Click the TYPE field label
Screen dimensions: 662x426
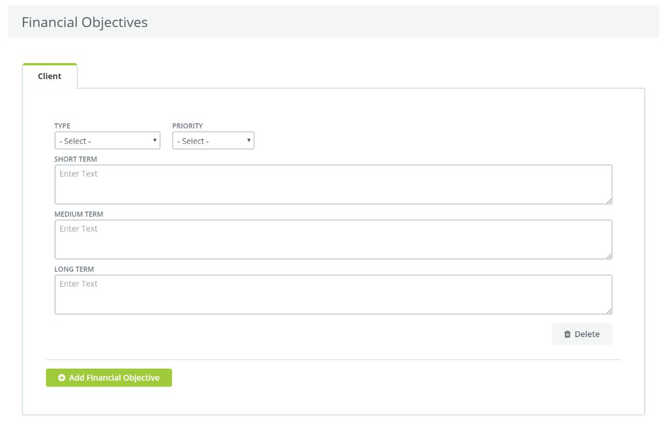coord(63,126)
